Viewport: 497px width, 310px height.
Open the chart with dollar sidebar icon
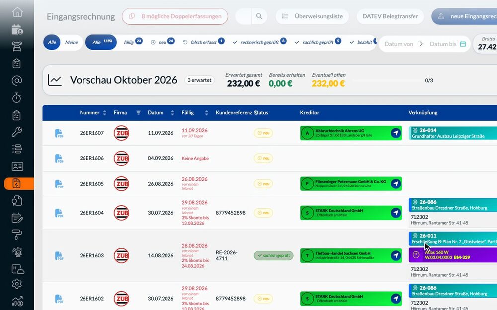17,301
